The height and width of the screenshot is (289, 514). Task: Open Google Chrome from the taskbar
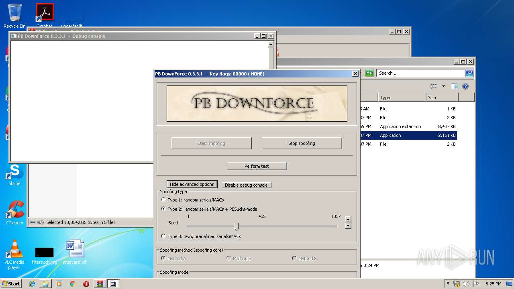[72, 284]
